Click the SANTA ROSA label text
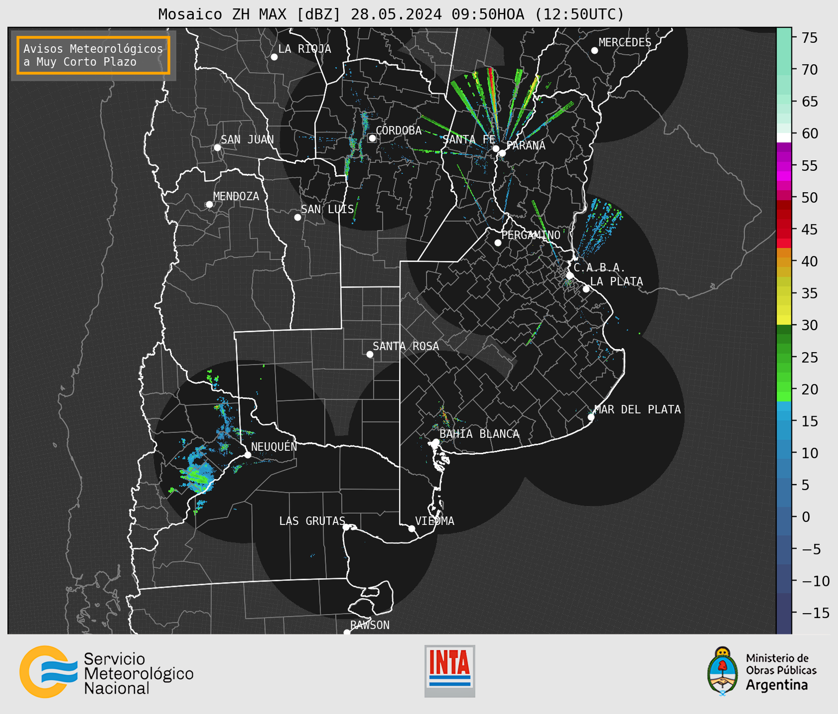 pyautogui.click(x=406, y=346)
